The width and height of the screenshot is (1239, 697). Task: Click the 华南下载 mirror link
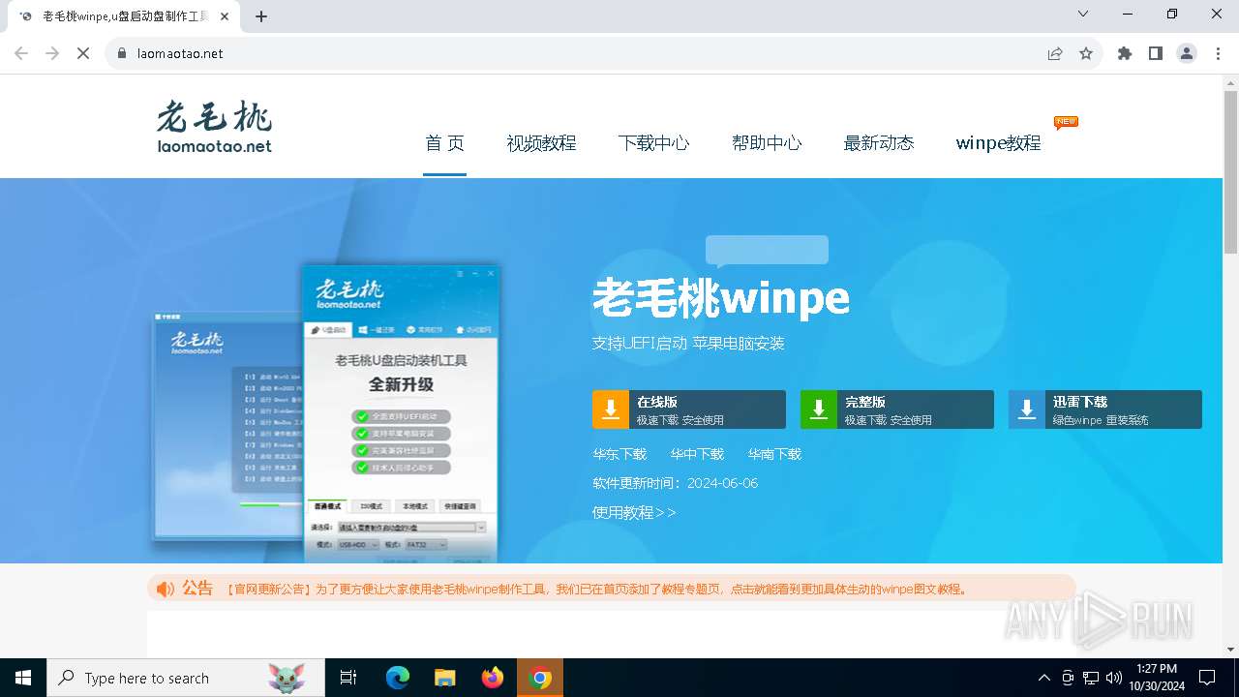(x=774, y=454)
